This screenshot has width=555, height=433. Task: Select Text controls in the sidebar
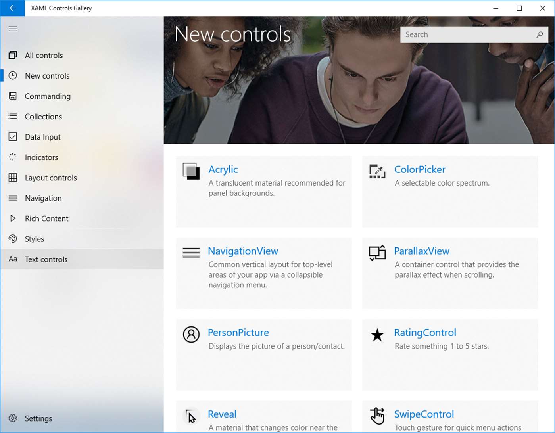82,259
